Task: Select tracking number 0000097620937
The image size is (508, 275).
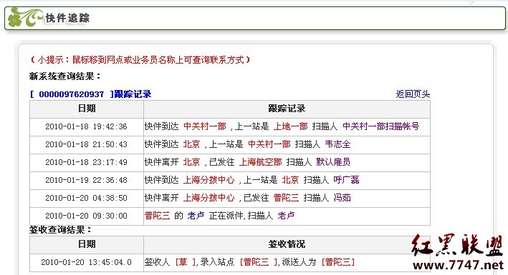Action: tap(71, 94)
